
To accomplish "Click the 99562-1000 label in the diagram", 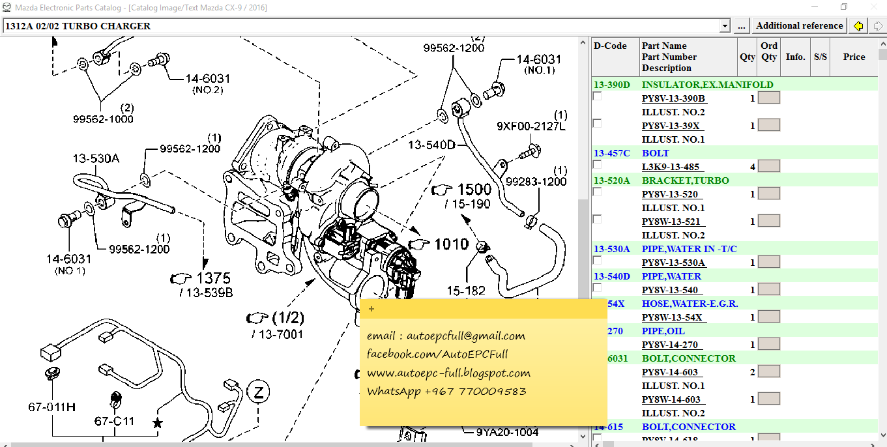I will (x=103, y=119).
